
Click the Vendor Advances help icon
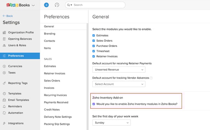point(151,78)
